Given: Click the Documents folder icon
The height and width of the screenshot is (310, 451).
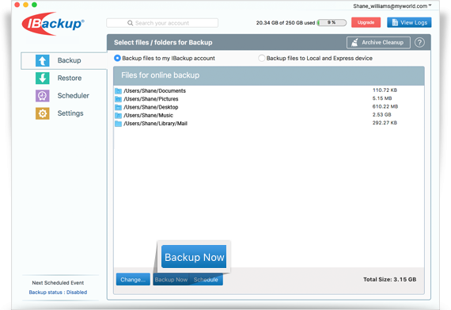Looking at the screenshot, I should point(118,91).
